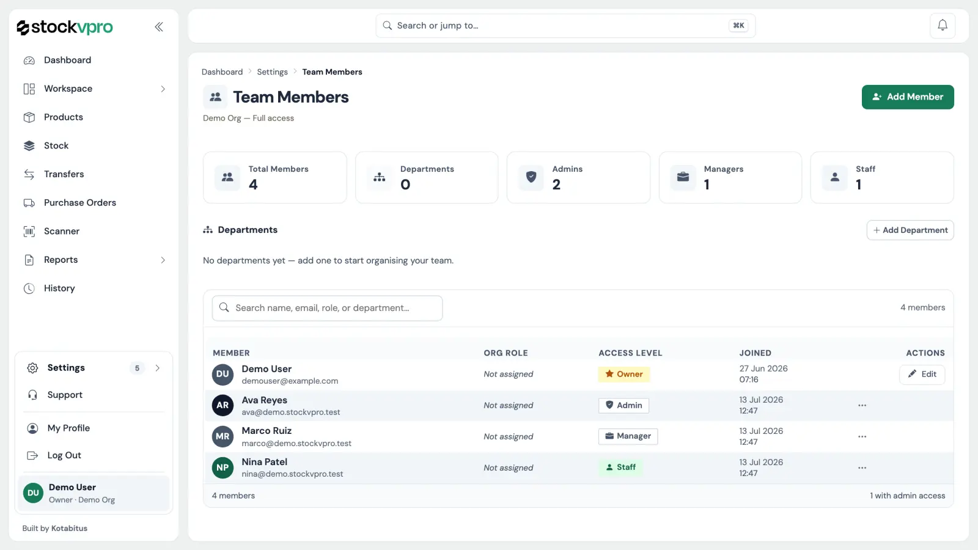Click the stockvpro logo
The image size is (978, 550).
pyautogui.click(x=65, y=27)
